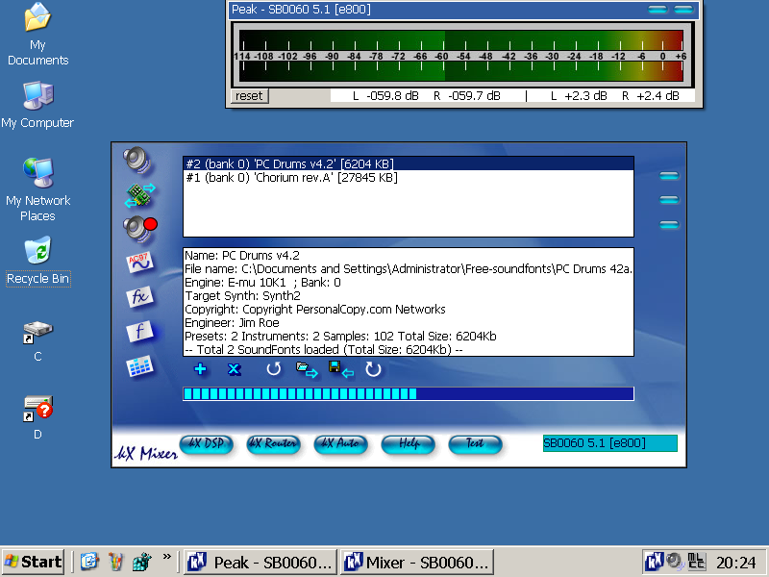This screenshot has height=577, width=769.
Task: Click the 'L -059.8 dB' reading in Peak window
Action: click(x=385, y=95)
